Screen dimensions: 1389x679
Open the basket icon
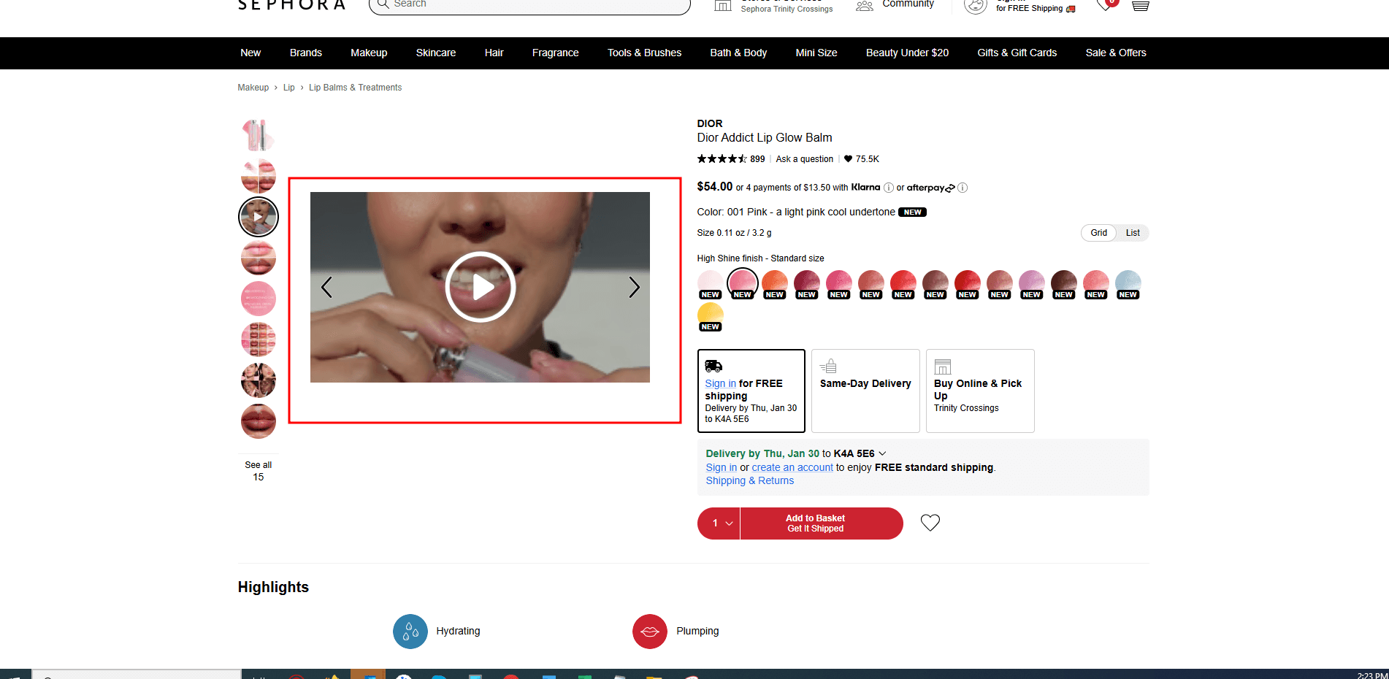point(1139,6)
